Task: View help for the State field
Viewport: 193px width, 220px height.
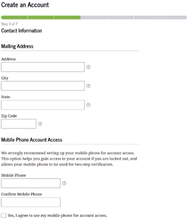Action: [x=89, y=105]
